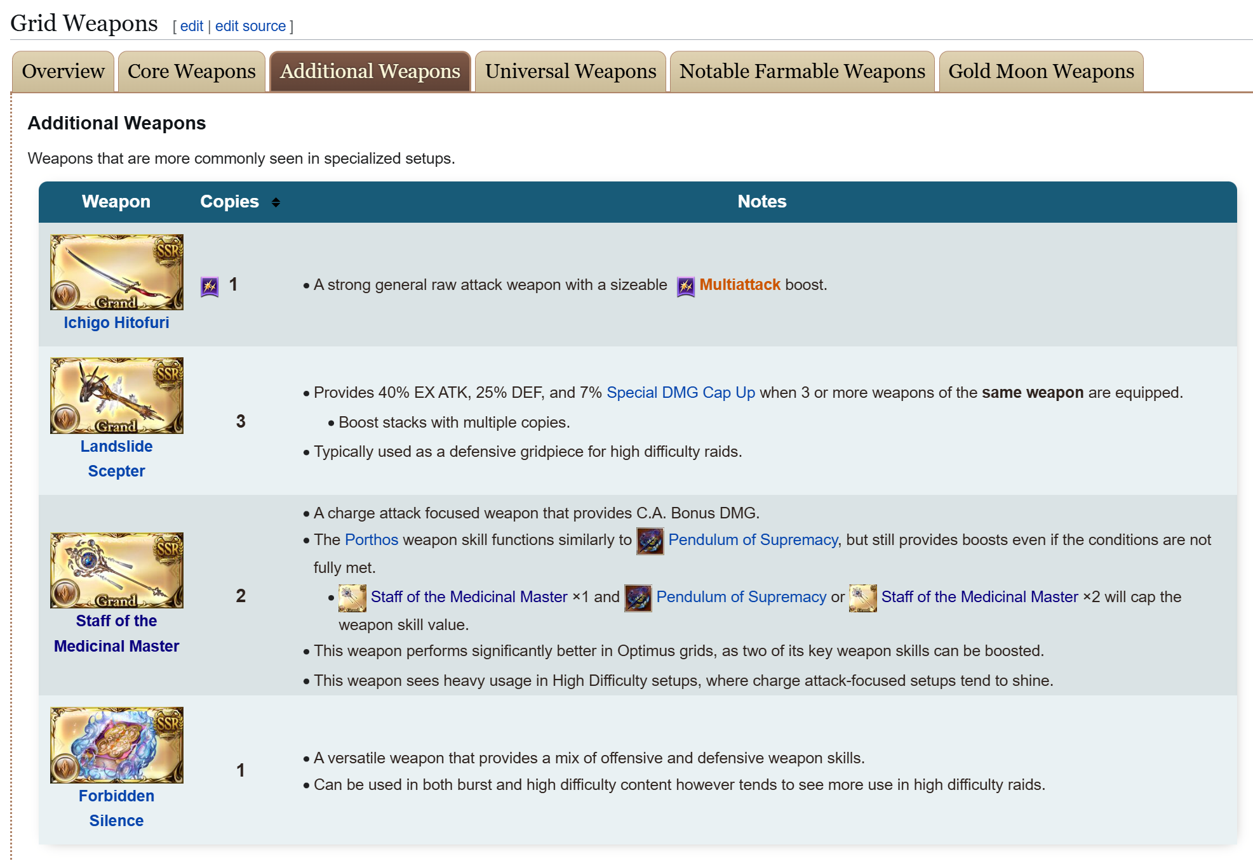This screenshot has height=861, width=1253.
Task: Sort table by Copies column arrow
Action: coord(276,202)
